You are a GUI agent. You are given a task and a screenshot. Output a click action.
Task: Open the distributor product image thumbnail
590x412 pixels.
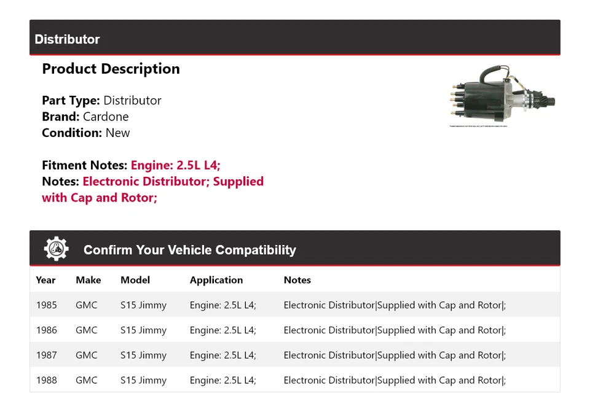point(502,96)
